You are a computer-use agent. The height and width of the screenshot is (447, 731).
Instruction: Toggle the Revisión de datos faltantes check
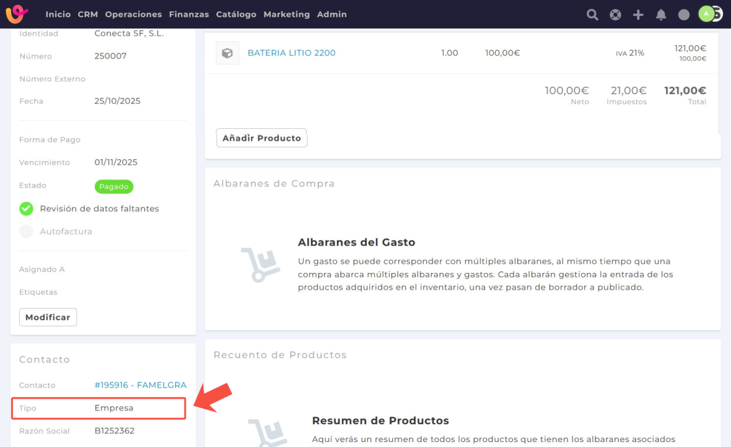click(x=26, y=209)
